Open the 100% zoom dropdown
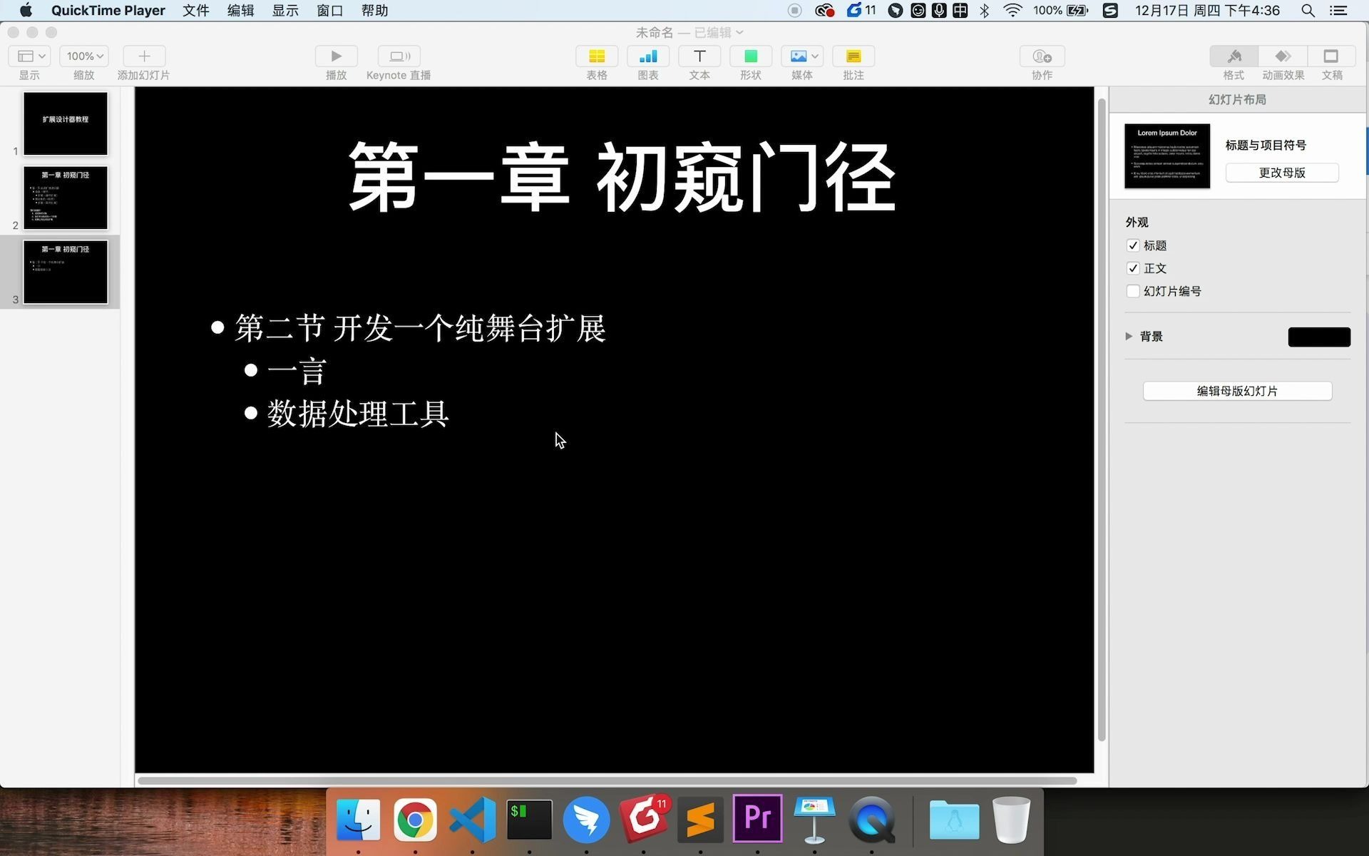The height and width of the screenshot is (856, 1369). pyautogui.click(x=84, y=56)
